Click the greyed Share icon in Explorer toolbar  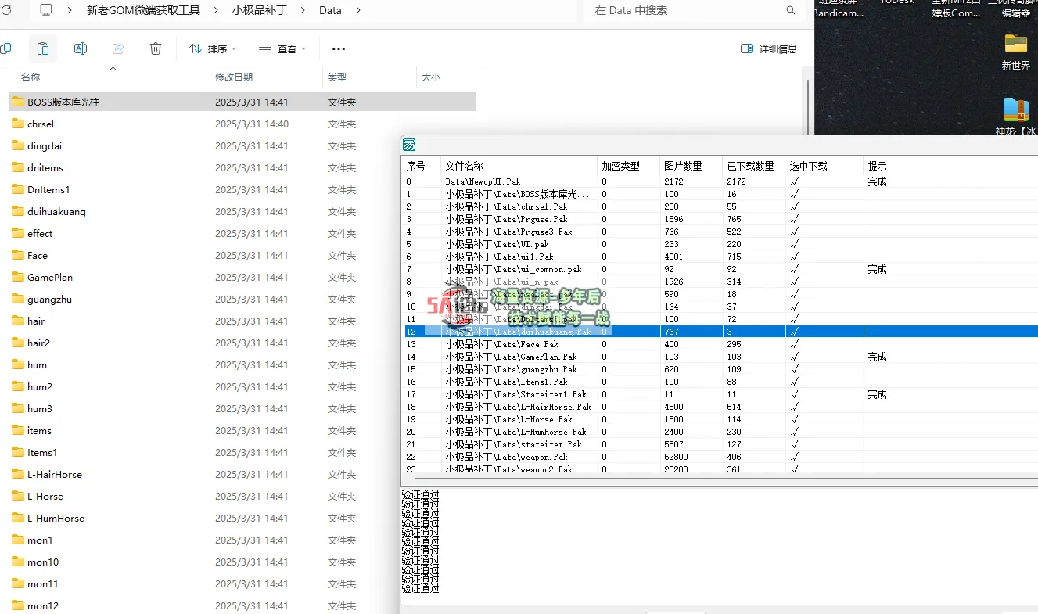118,48
